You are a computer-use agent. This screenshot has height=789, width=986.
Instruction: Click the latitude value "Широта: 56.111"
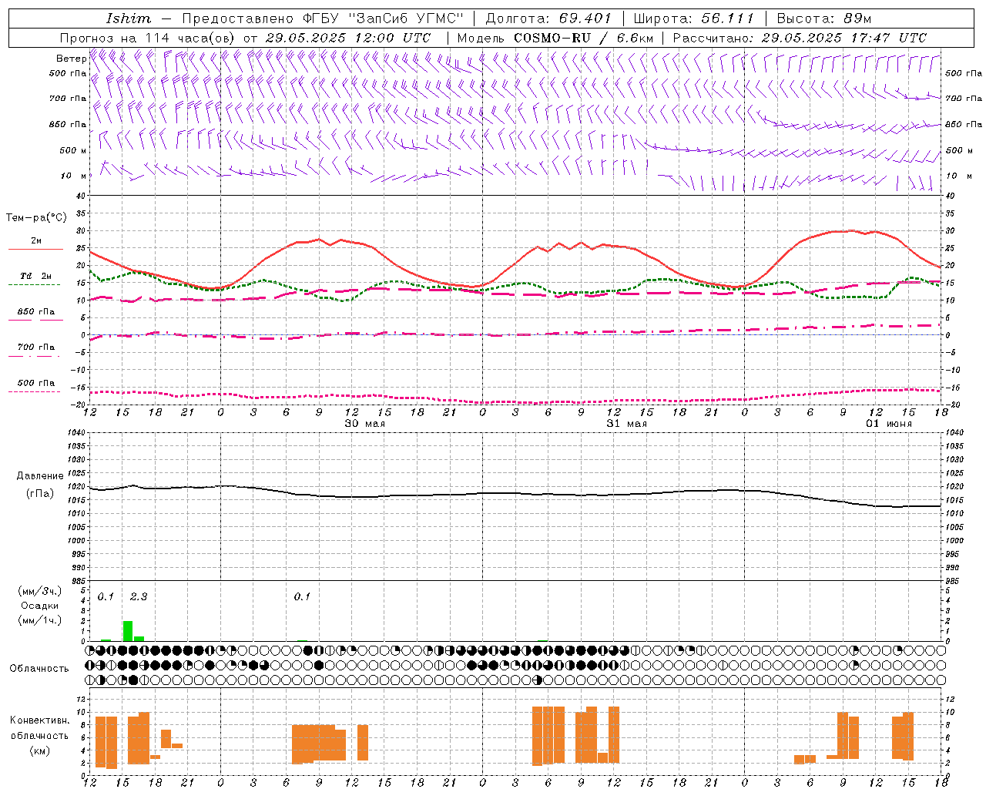(693, 18)
